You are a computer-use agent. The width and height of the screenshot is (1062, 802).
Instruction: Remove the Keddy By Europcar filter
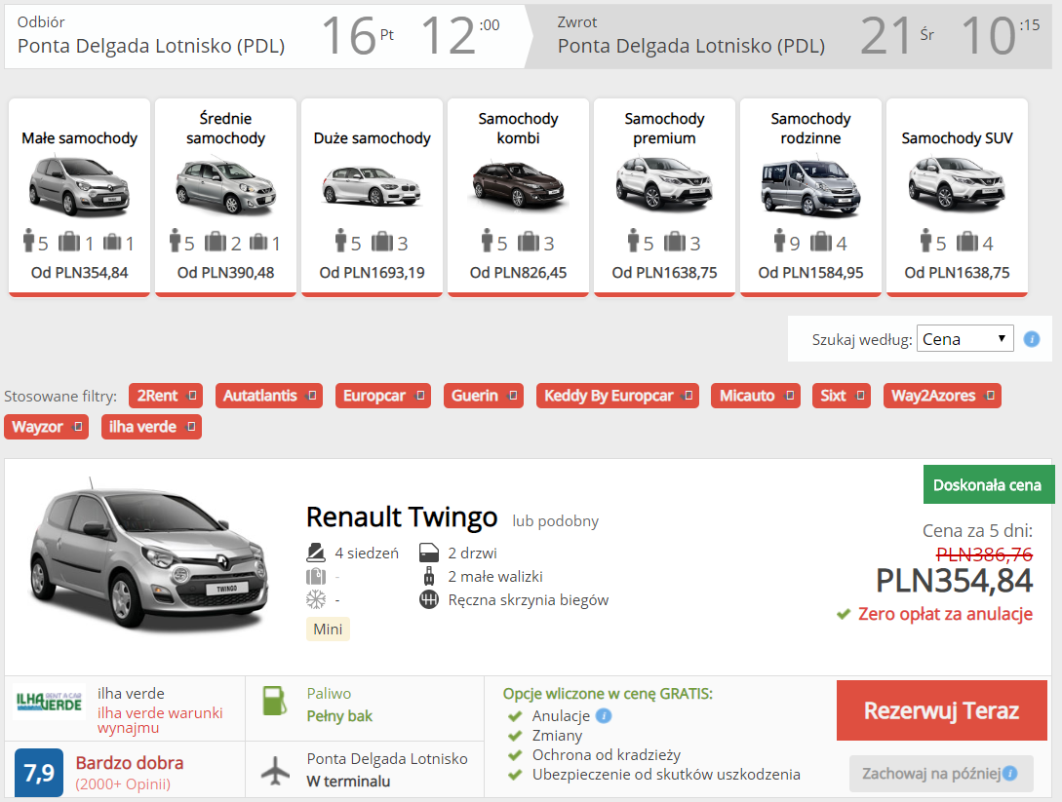tap(688, 396)
